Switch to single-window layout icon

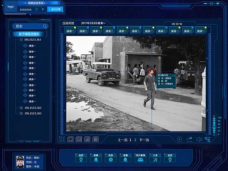tap(70, 139)
